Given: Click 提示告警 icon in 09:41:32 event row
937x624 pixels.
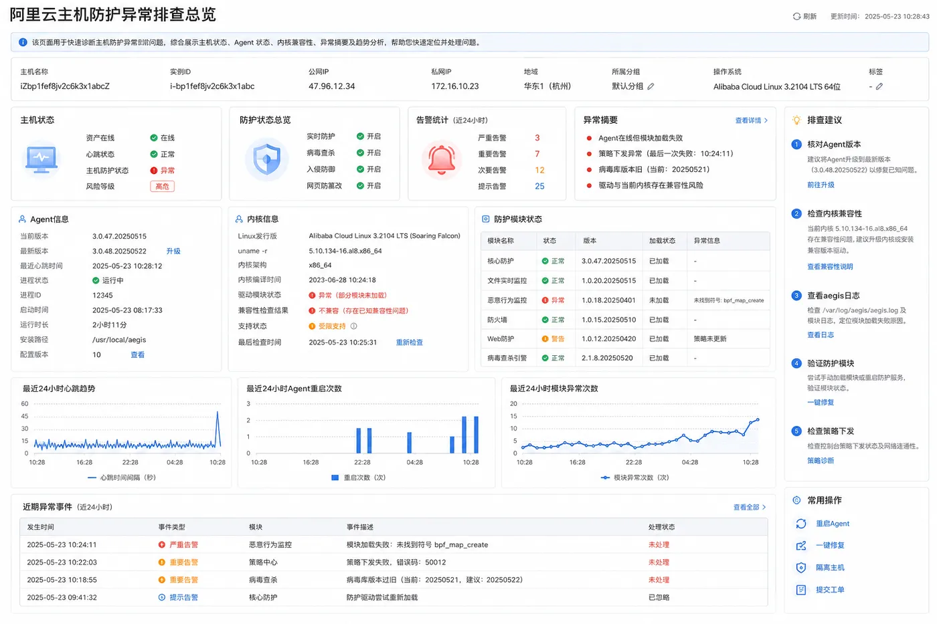Looking at the screenshot, I should tap(162, 598).
